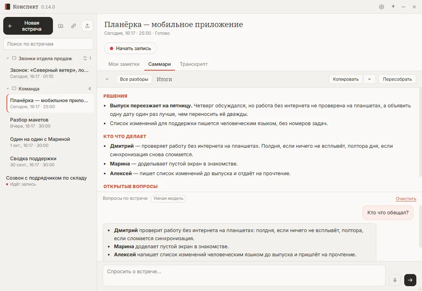Open the link icon beside the folder icon
Viewport: 422px width, 291px height.
[74, 26]
